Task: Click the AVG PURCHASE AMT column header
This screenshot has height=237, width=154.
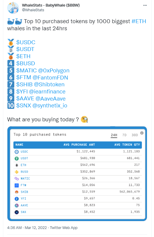Action: (x=79, y=145)
